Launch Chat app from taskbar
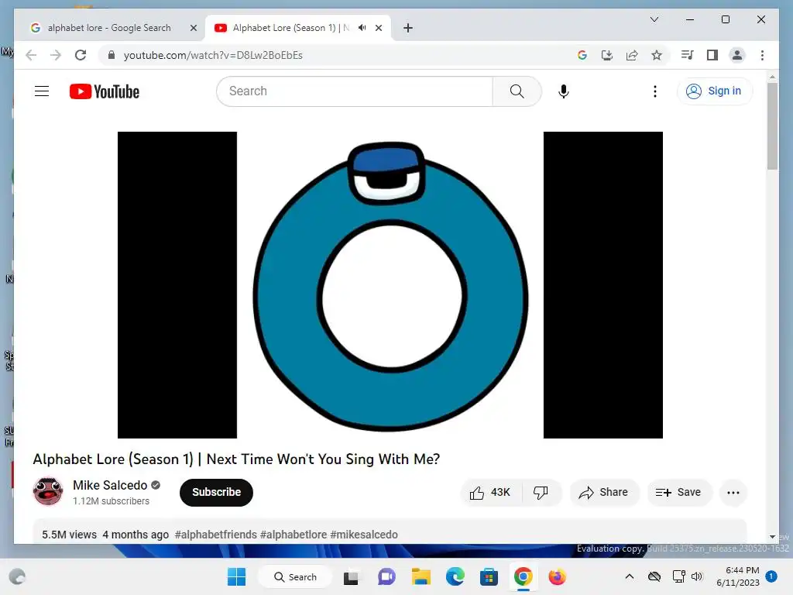 pyautogui.click(x=386, y=576)
